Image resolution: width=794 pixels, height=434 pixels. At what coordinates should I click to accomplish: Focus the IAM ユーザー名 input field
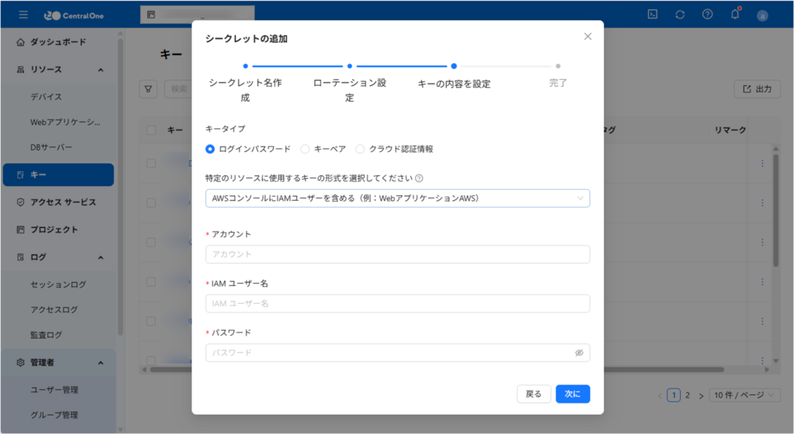[397, 304]
